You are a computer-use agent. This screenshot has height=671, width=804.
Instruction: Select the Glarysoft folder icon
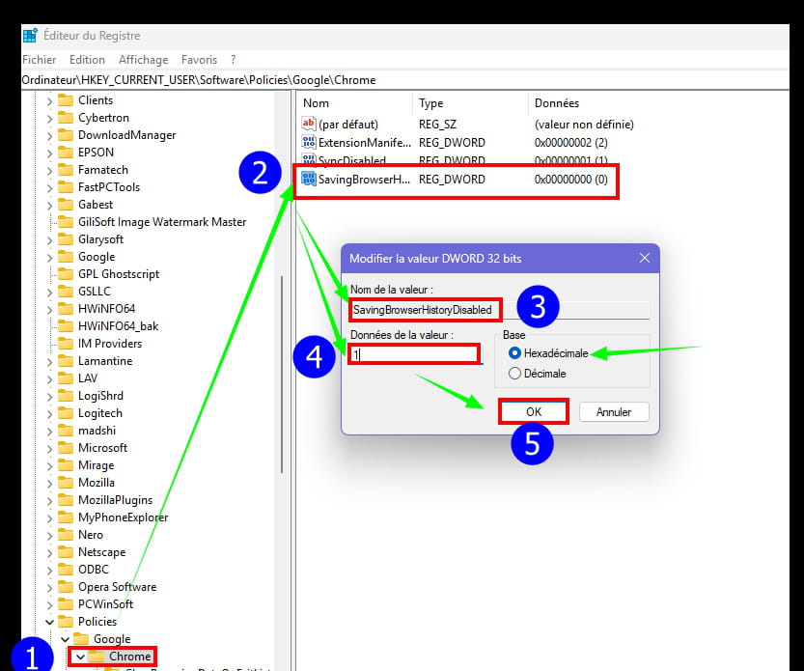pos(65,239)
